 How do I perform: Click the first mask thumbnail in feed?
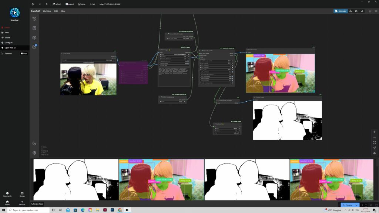pos(76,180)
